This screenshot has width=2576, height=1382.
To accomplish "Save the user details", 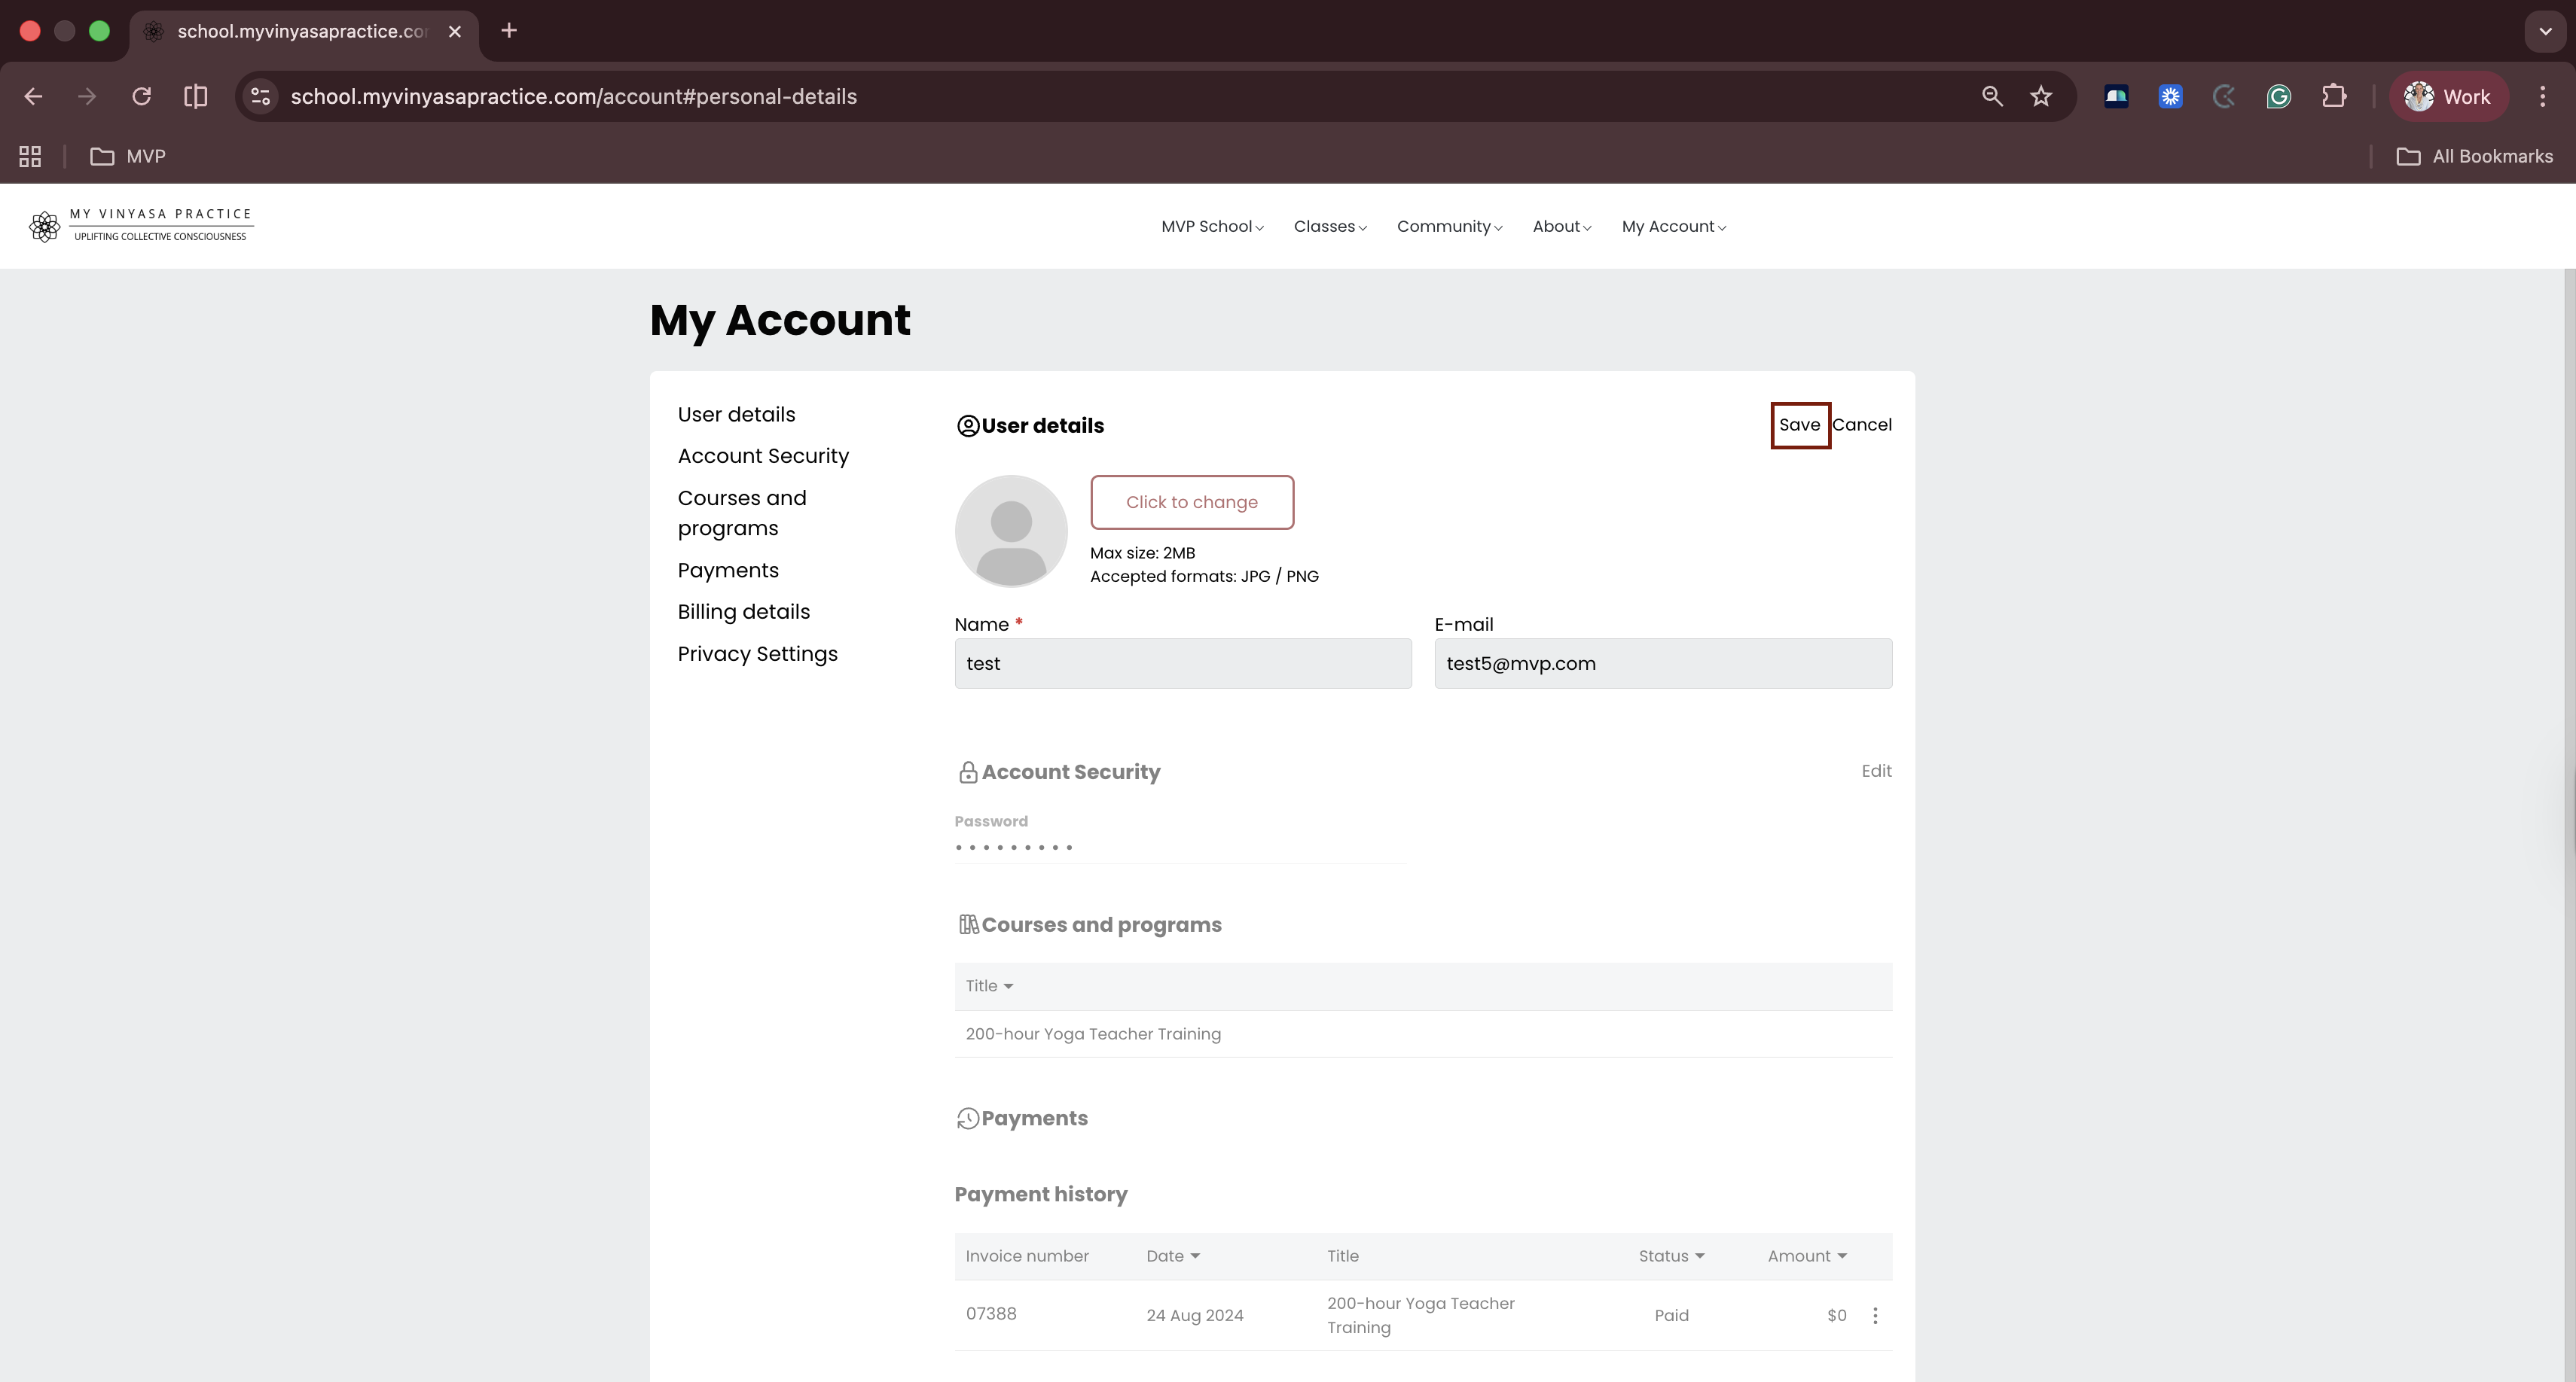I will [1800, 426].
